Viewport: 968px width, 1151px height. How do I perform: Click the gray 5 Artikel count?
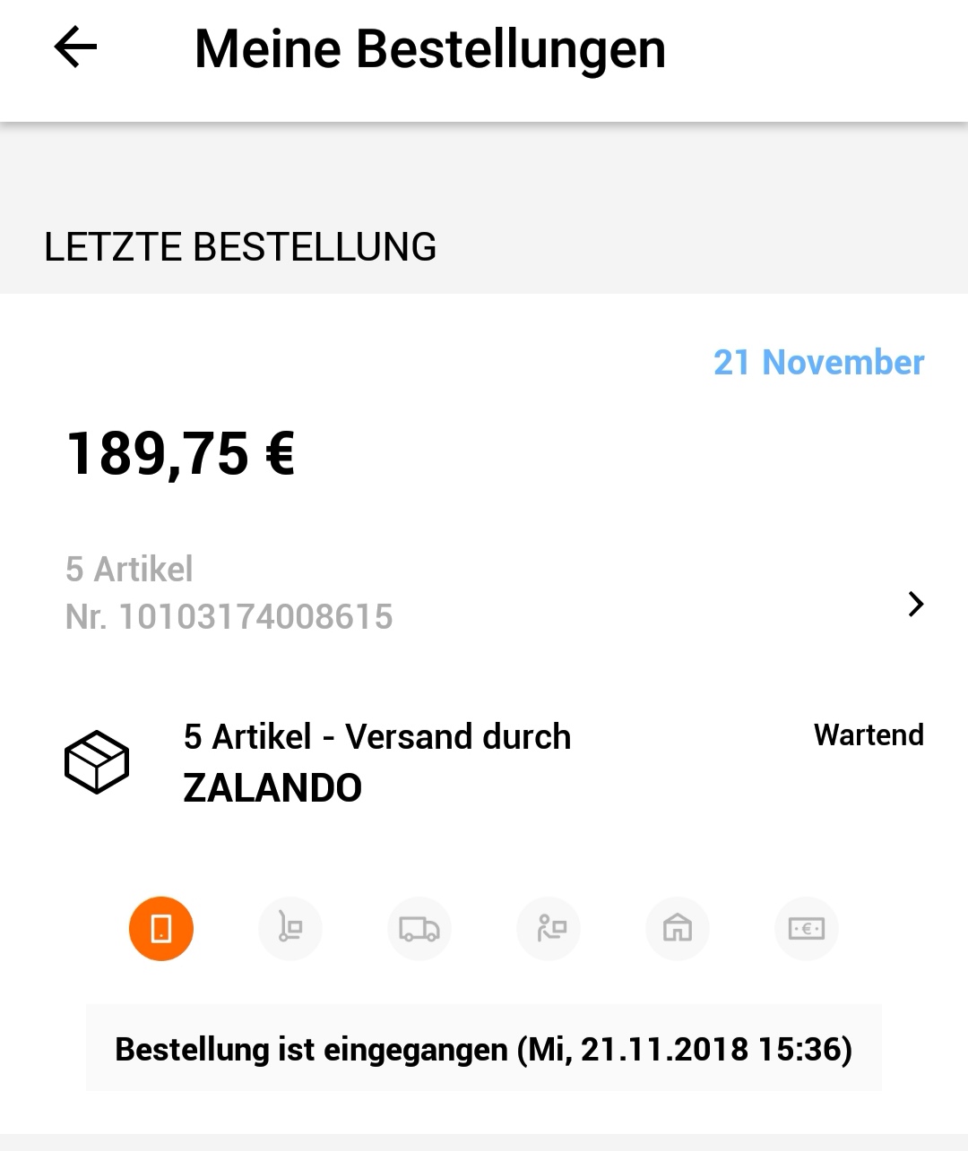pyautogui.click(x=129, y=569)
